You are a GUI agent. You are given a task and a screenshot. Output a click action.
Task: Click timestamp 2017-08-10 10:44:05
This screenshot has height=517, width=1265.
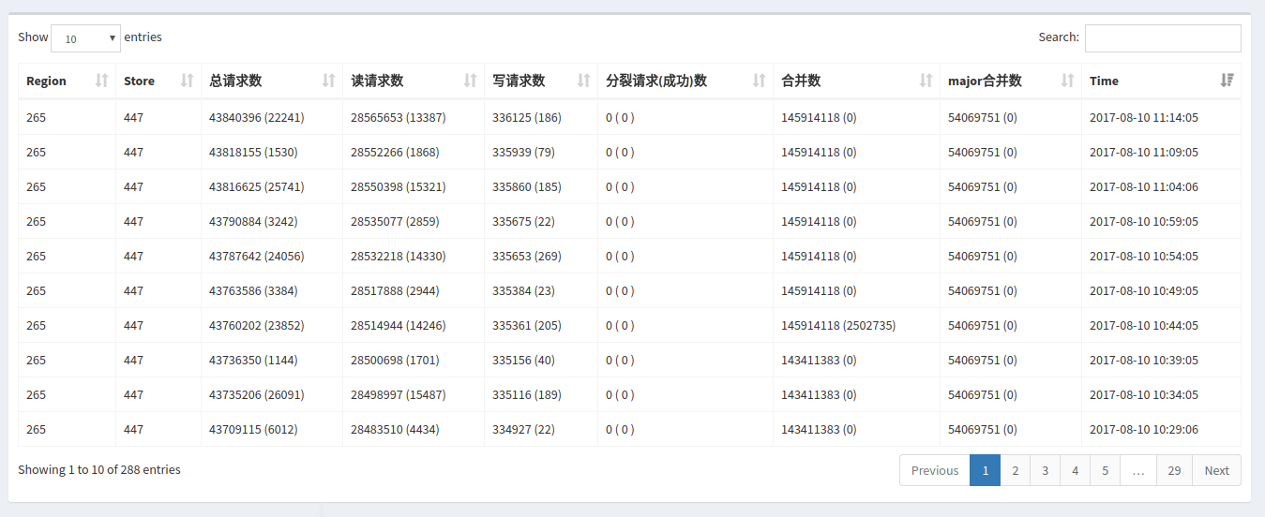[x=1144, y=325]
